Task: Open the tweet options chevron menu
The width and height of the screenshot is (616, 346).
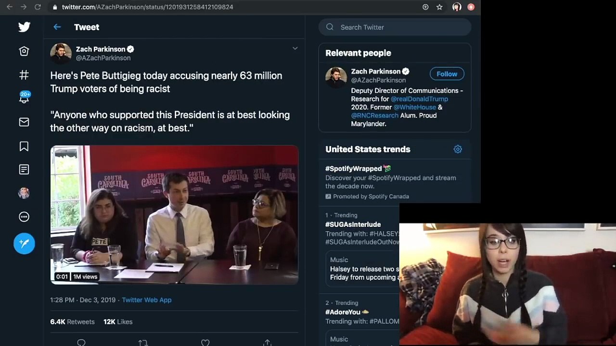Action: (295, 49)
